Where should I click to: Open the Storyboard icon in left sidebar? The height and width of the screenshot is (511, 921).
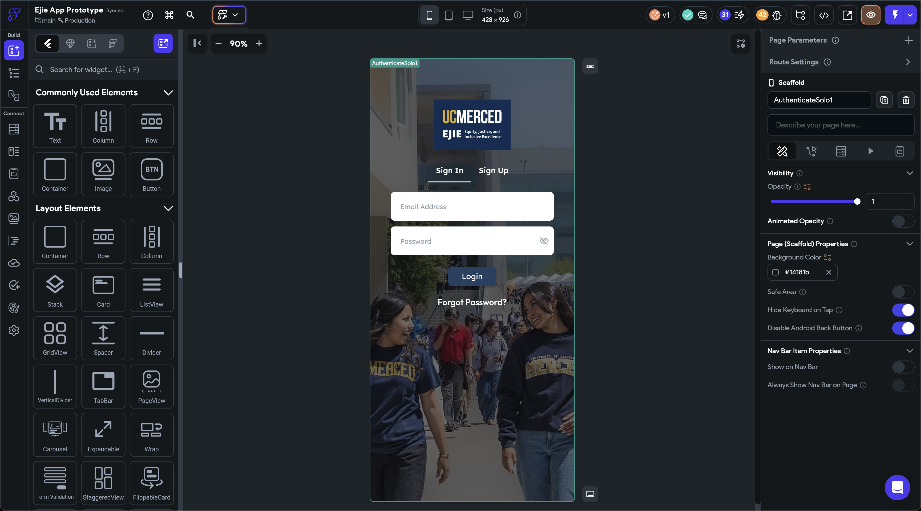[14, 95]
